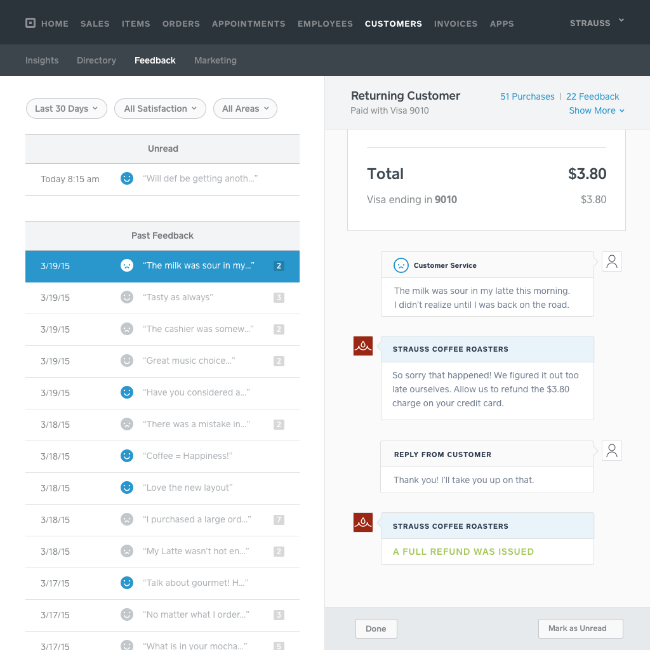Click blue smiley on 'Love the new layout' row

coord(127,487)
